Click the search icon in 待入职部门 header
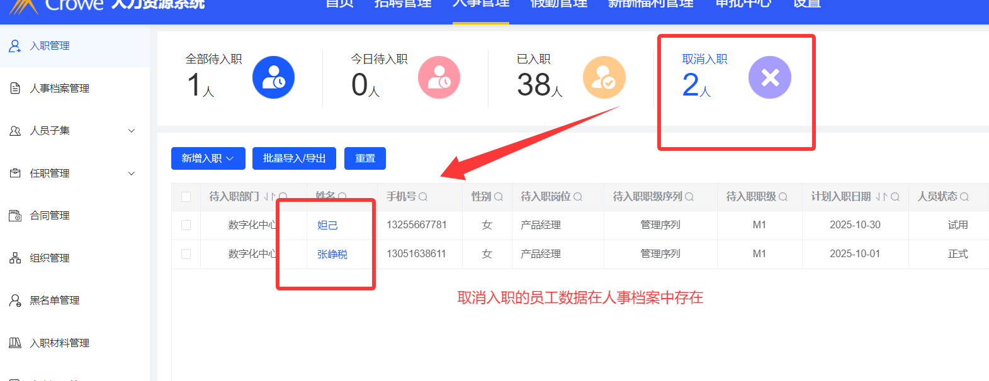This screenshot has height=381, width=989. (x=283, y=197)
